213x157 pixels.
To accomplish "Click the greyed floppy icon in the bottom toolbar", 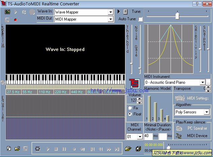I will coord(25,149).
